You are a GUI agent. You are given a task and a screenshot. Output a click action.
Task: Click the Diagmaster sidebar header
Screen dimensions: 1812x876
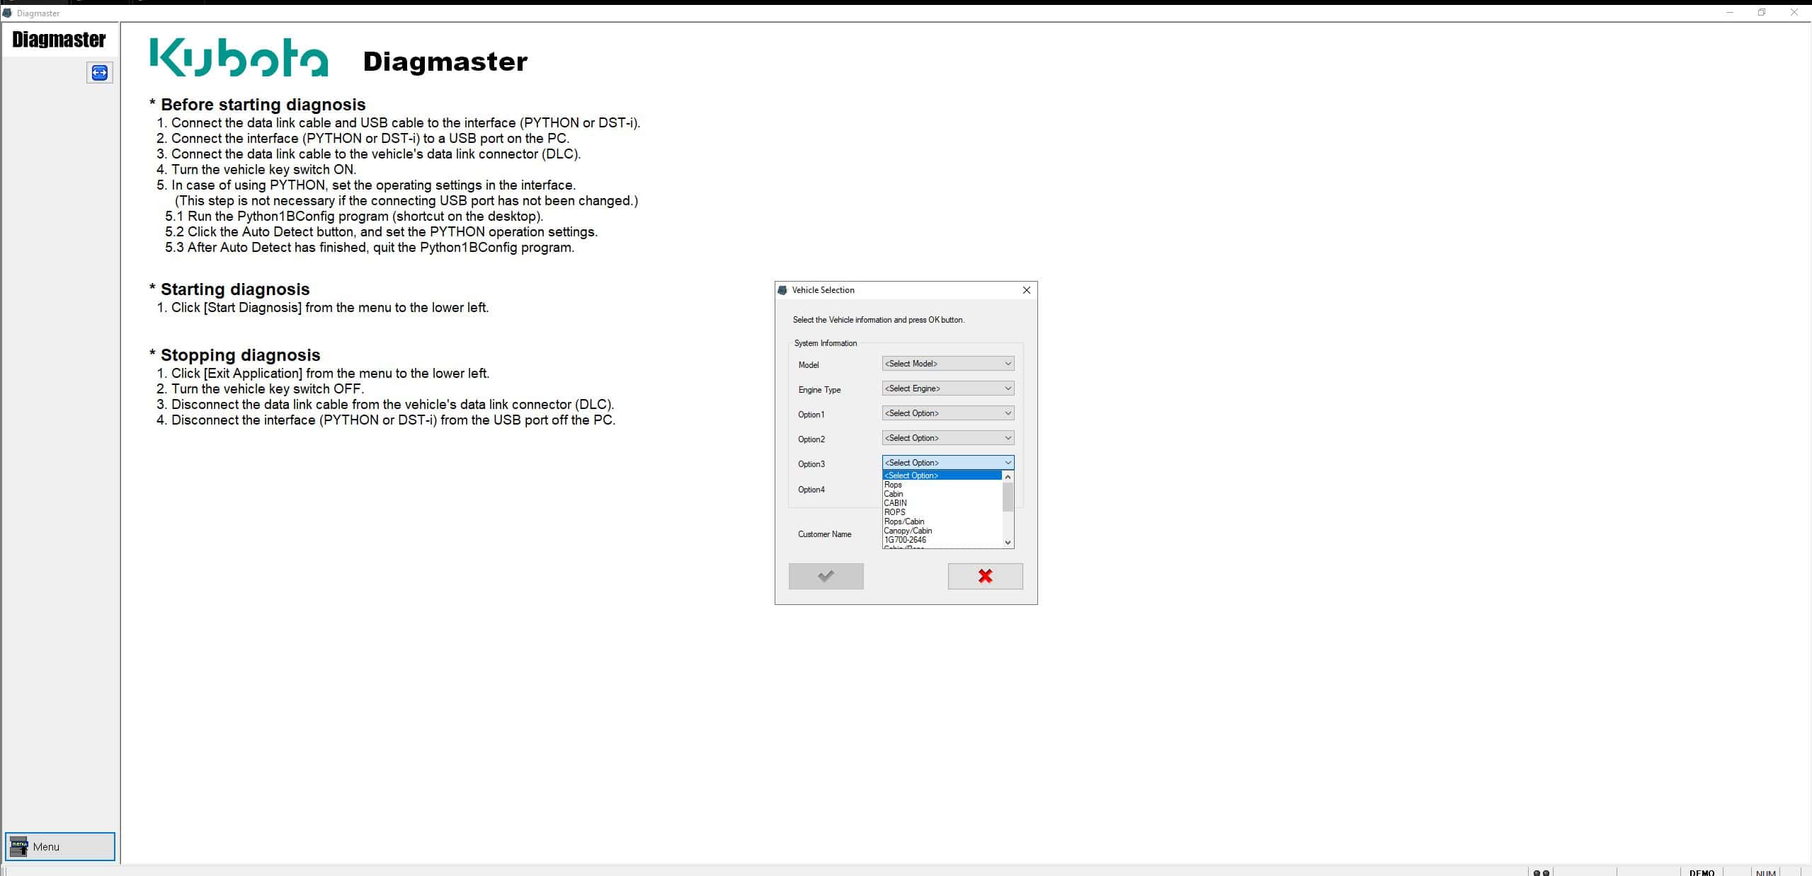pyautogui.click(x=59, y=40)
